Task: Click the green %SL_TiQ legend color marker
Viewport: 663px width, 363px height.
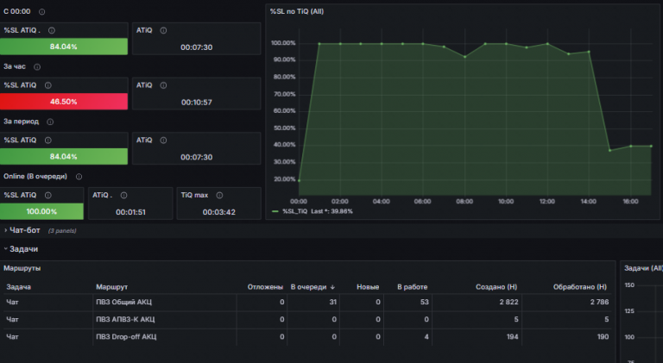Action: (275, 211)
